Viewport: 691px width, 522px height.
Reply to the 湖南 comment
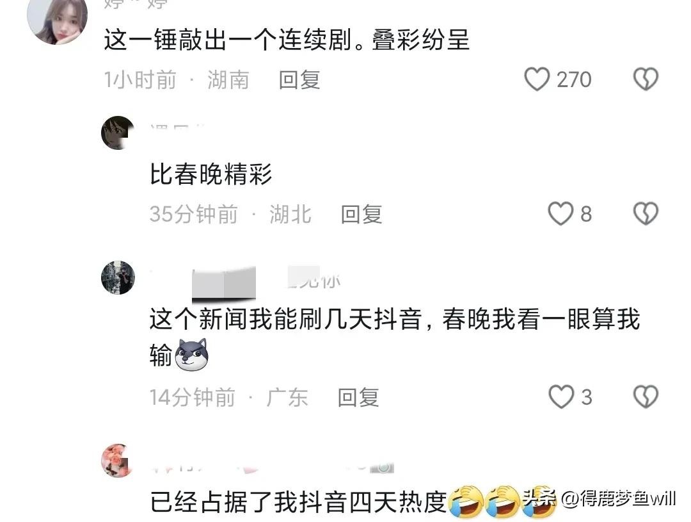coord(299,80)
